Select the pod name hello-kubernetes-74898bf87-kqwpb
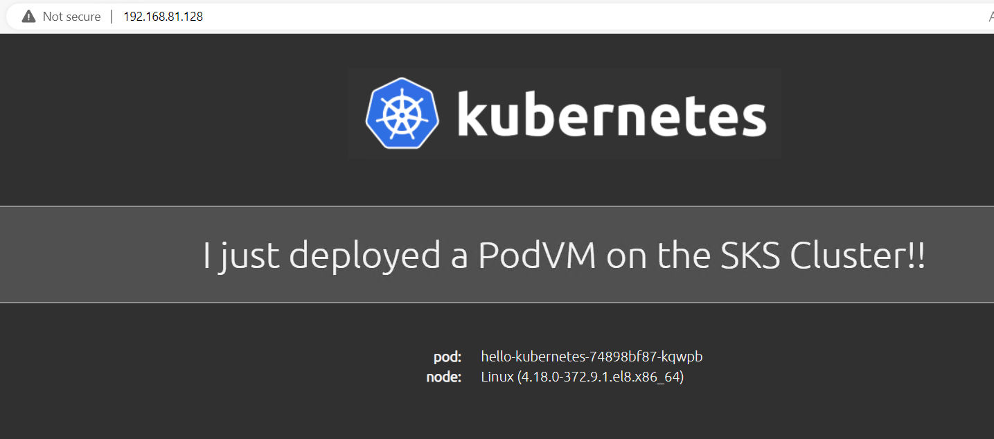The width and height of the screenshot is (994, 439). (x=592, y=357)
